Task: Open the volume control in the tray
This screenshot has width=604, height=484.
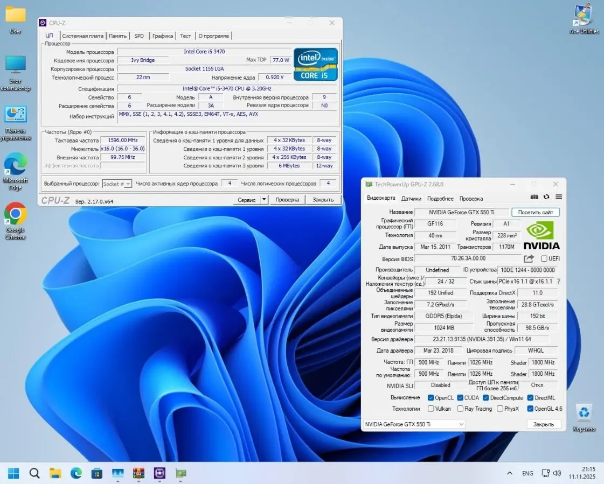Action: [x=557, y=473]
